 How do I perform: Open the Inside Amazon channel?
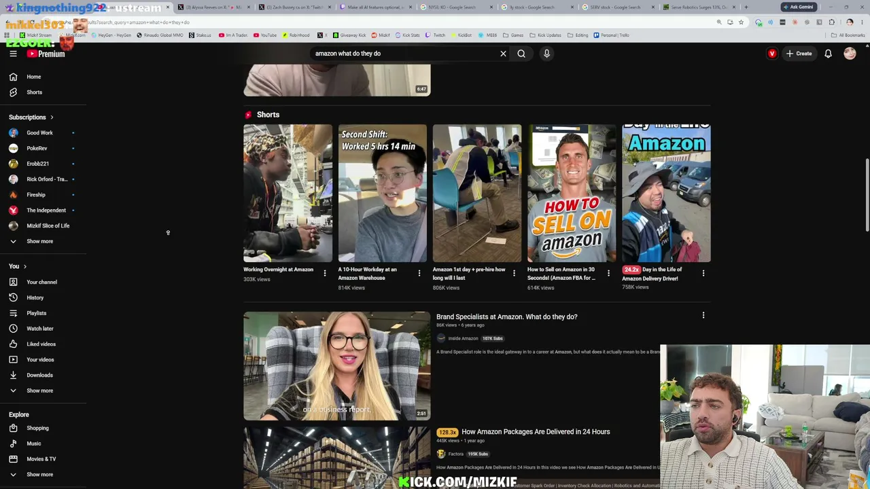point(463,338)
